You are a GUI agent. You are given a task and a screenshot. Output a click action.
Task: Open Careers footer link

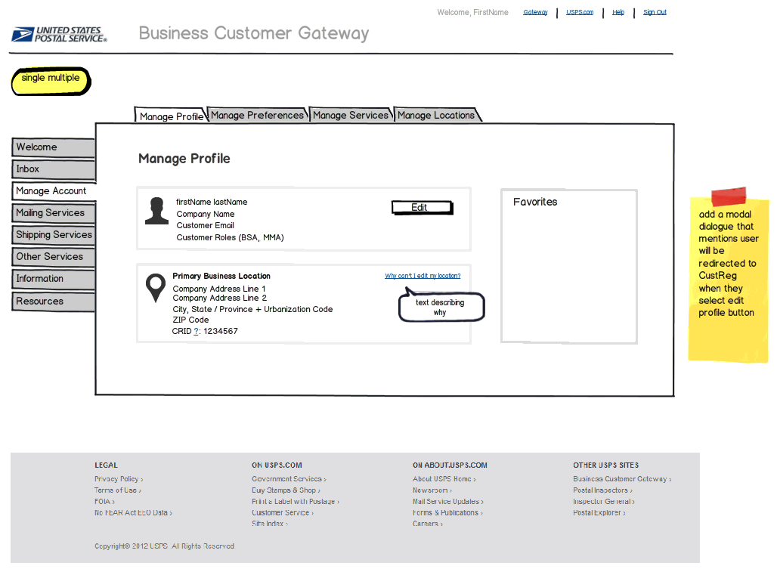427,524
